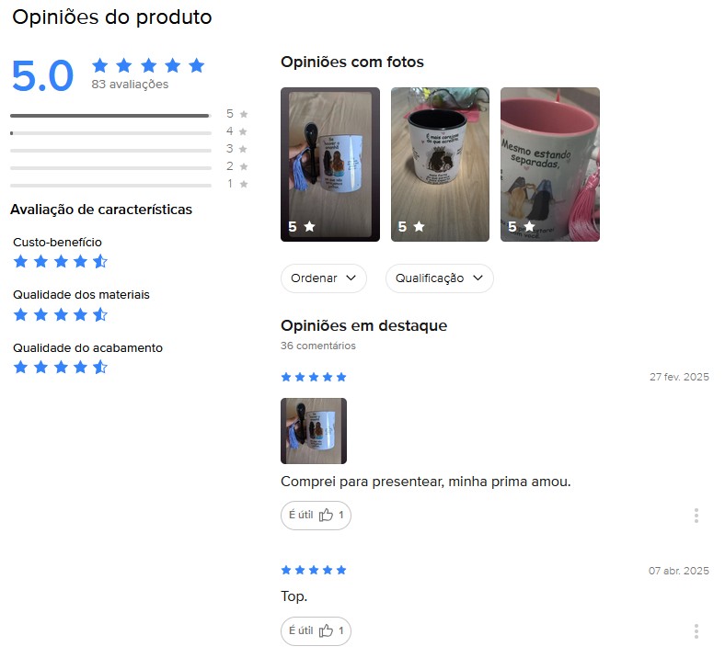This screenshot has height=658, width=725.
Task: Click the 83 avaliações count
Action: pyautogui.click(x=130, y=85)
